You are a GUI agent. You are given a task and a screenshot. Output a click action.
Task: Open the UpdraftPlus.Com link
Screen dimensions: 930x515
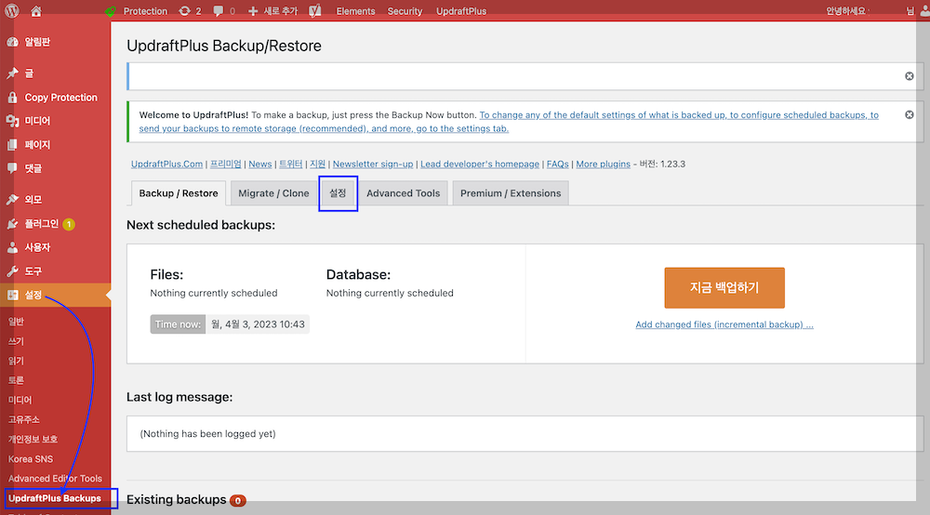pos(166,165)
